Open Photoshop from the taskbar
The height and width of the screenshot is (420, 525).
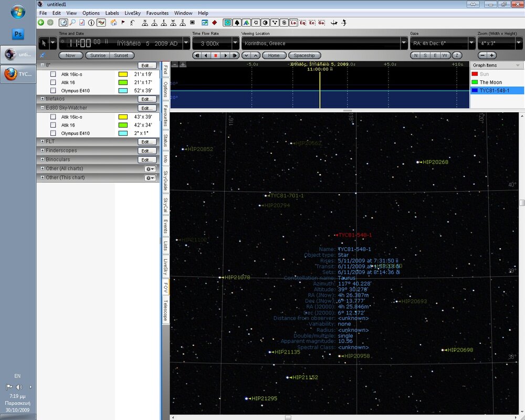click(18, 34)
